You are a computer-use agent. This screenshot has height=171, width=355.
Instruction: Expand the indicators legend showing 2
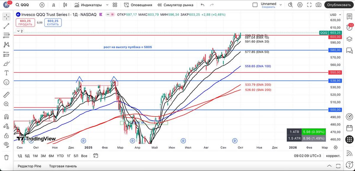click(20, 31)
